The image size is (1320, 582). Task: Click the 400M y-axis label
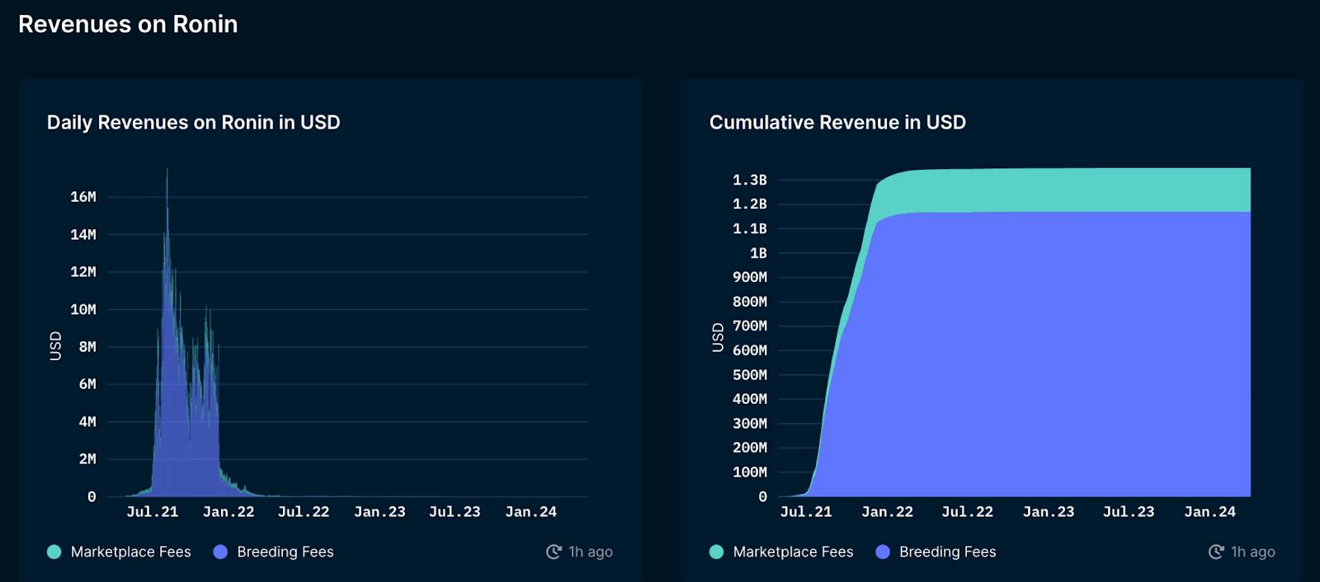click(750, 399)
